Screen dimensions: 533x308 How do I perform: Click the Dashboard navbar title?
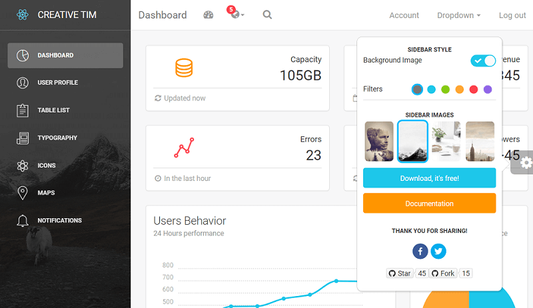pyautogui.click(x=163, y=15)
